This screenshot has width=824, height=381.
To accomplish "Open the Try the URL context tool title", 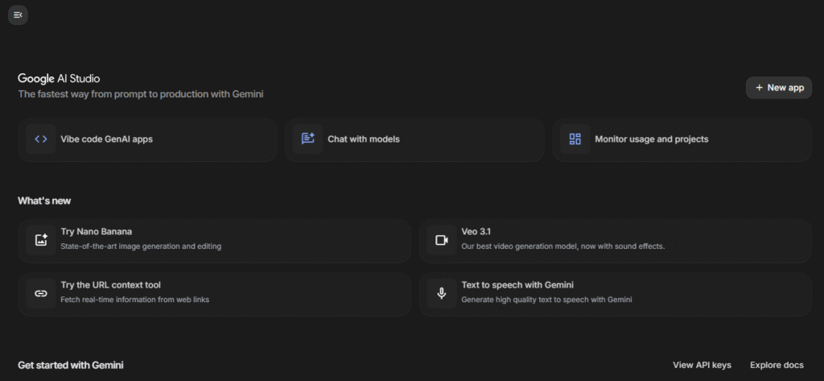I will [x=111, y=285].
